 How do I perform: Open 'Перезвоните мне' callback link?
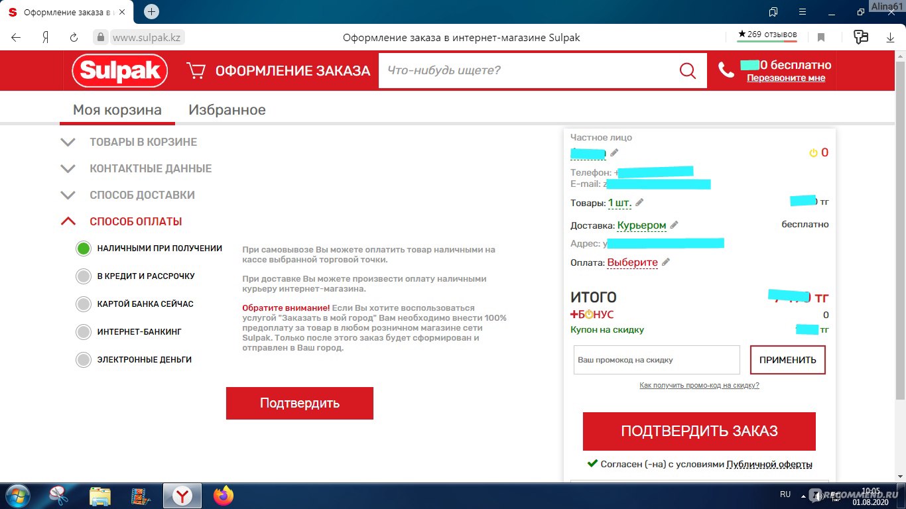click(786, 78)
